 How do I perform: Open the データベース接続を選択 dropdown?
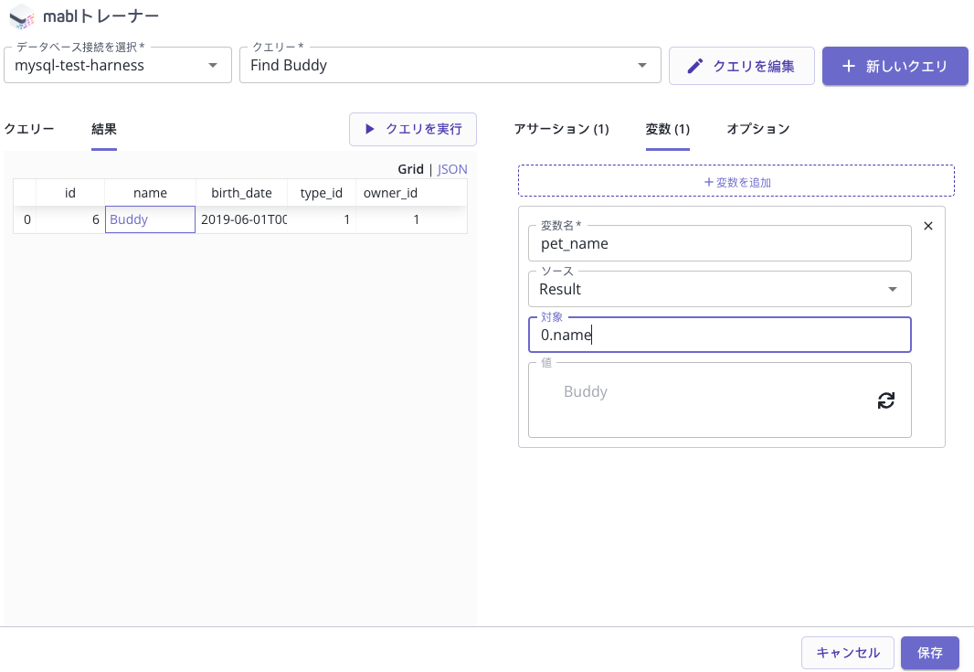(118, 65)
